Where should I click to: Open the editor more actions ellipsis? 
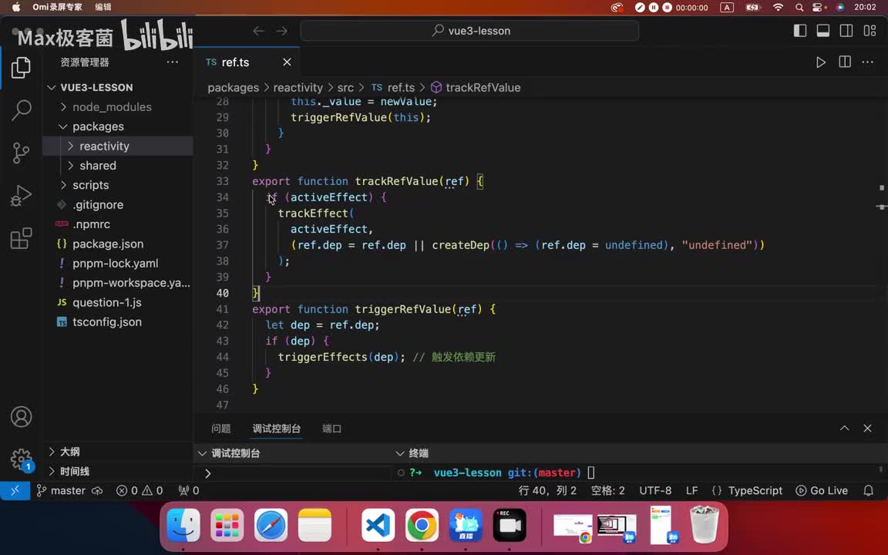coord(868,62)
